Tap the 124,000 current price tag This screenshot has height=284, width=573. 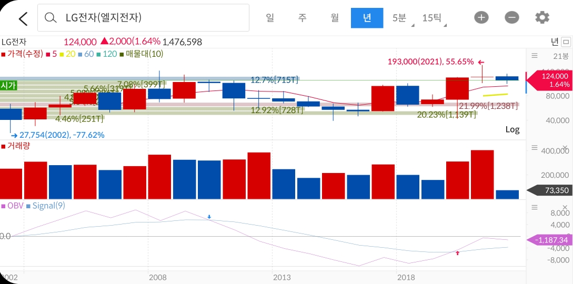coord(550,80)
